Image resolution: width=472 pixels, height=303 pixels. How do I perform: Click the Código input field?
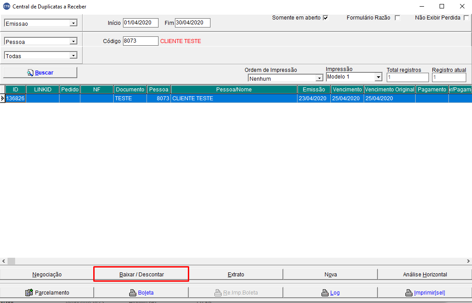(x=140, y=41)
